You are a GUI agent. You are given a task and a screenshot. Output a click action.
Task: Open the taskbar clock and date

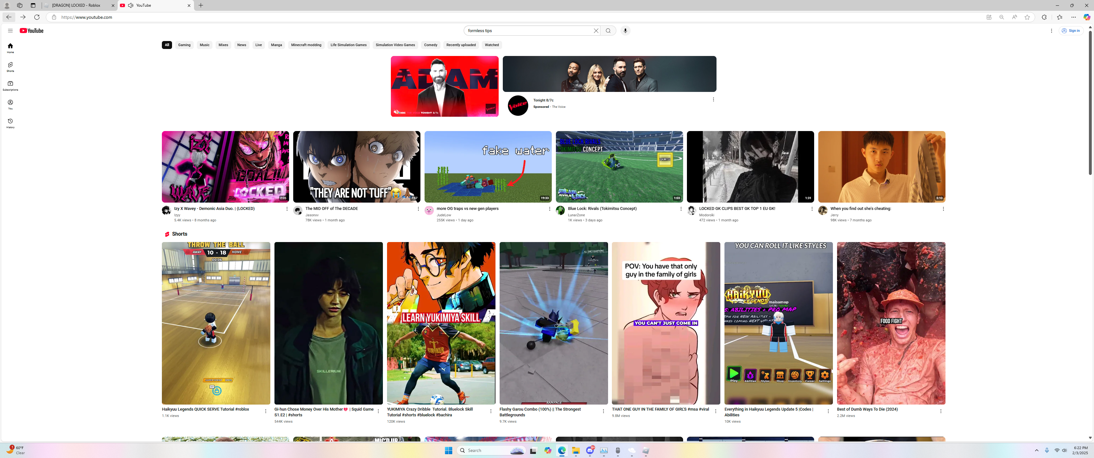1080,450
